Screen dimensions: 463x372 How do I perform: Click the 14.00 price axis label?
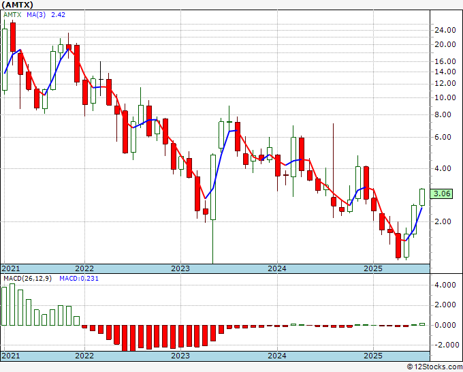pyautogui.click(x=445, y=72)
